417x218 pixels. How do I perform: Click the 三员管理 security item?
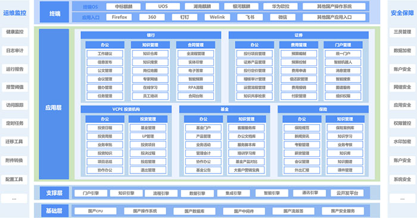point(402,32)
